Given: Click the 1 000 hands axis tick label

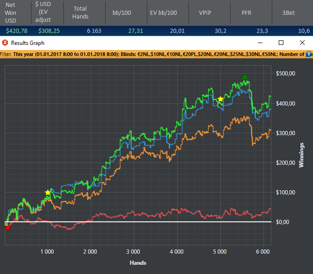Looking at the screenshot, I should 47,252.
